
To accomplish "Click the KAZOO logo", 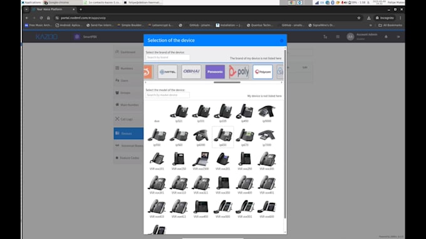I will click(x=46, y=37).
